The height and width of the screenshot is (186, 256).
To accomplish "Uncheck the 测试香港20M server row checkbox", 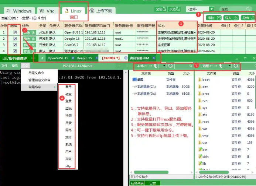I will pyautogui.click(x=15, y=51).
